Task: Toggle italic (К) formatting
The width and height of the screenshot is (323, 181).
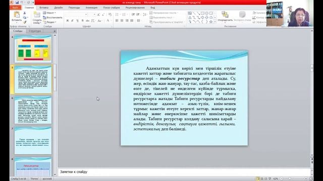Action: pos(72,21)
